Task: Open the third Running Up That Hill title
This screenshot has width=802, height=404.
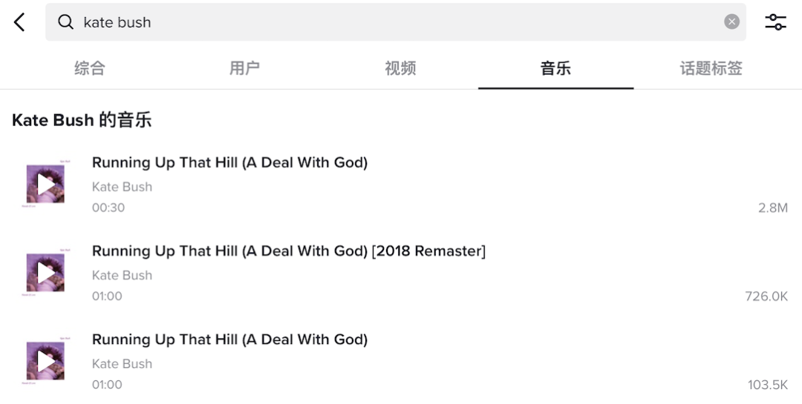Action: 229,340
